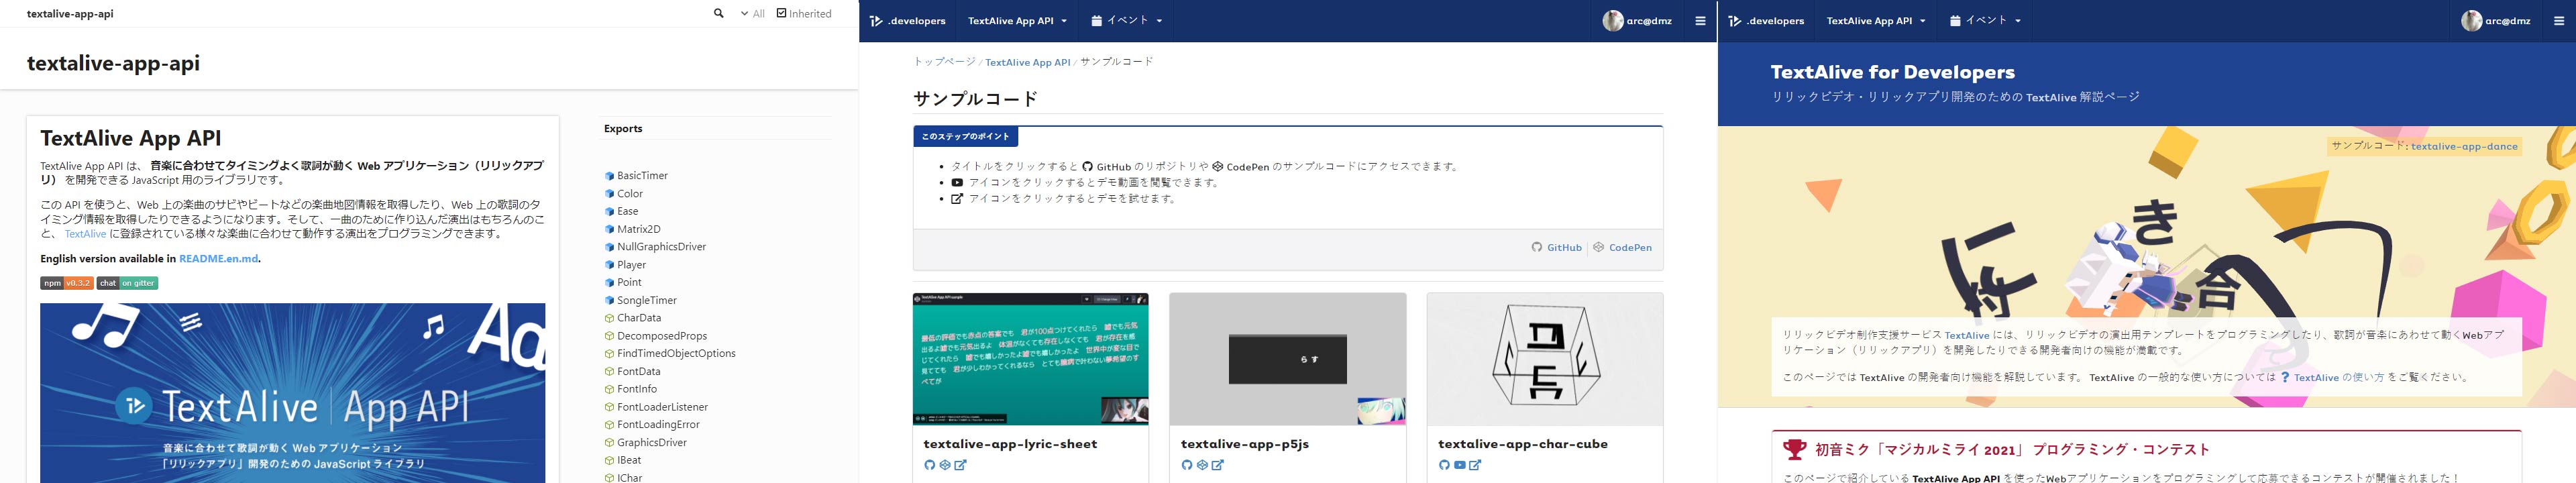Click arc@dmz avatar above TextAlive for Developers banner
The height and width of the screenshot is (483, 2576).
coord(2471,21)
